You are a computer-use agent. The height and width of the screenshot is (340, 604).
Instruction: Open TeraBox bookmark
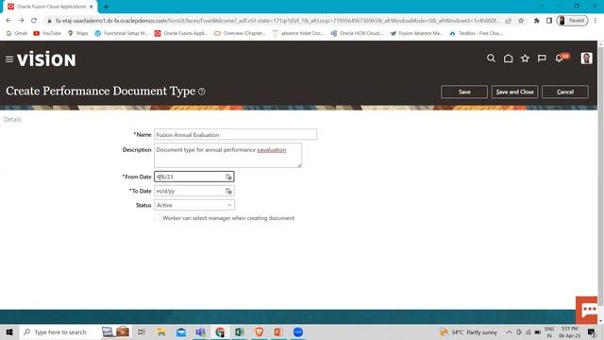pos(476,34)
